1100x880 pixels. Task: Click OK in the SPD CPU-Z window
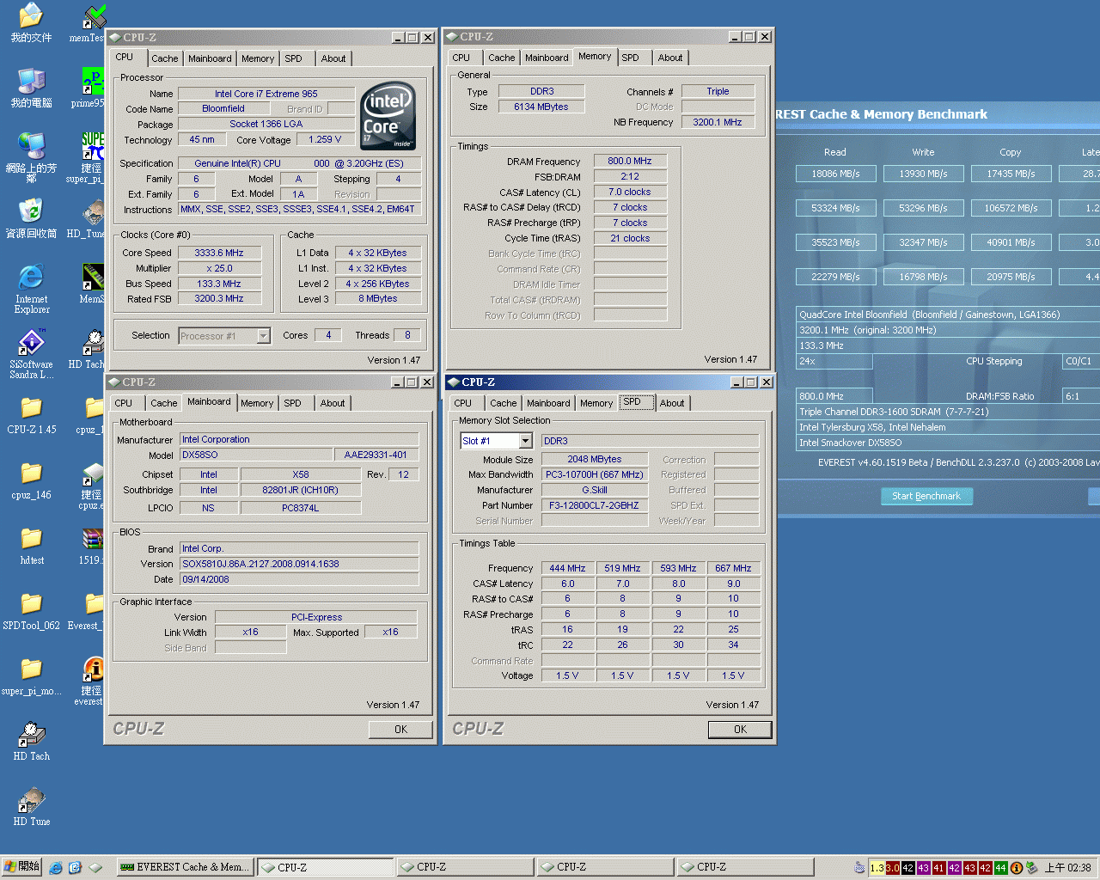[x=740, y=729]
